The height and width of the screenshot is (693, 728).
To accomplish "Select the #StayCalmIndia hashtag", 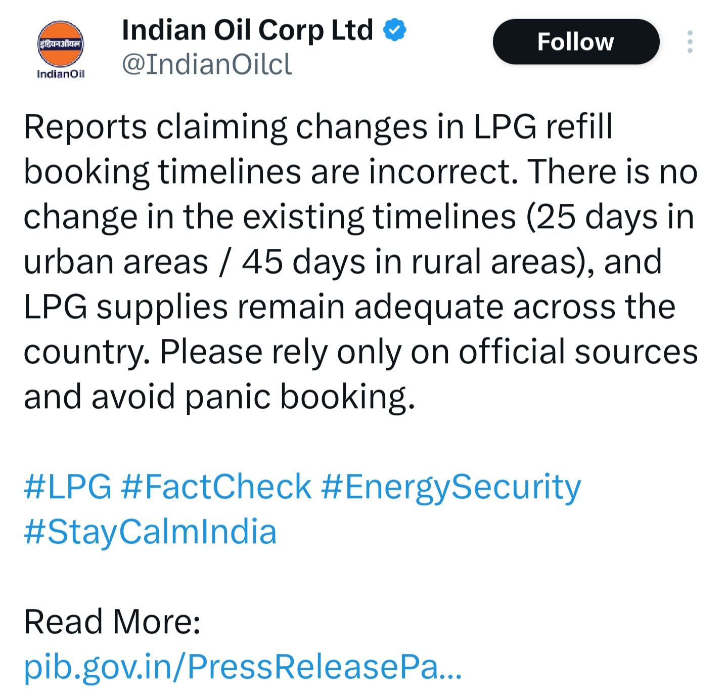I will pyautogui.click(x=150, y=531).
